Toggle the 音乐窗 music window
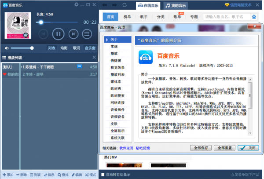This screenshot has width=264, height=179. pyautogui.click(x=90, y=48)
